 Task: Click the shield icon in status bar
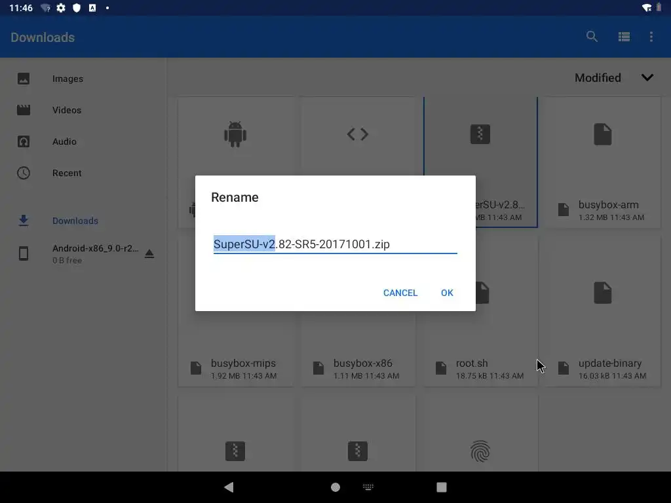click(x=77, y=8)
